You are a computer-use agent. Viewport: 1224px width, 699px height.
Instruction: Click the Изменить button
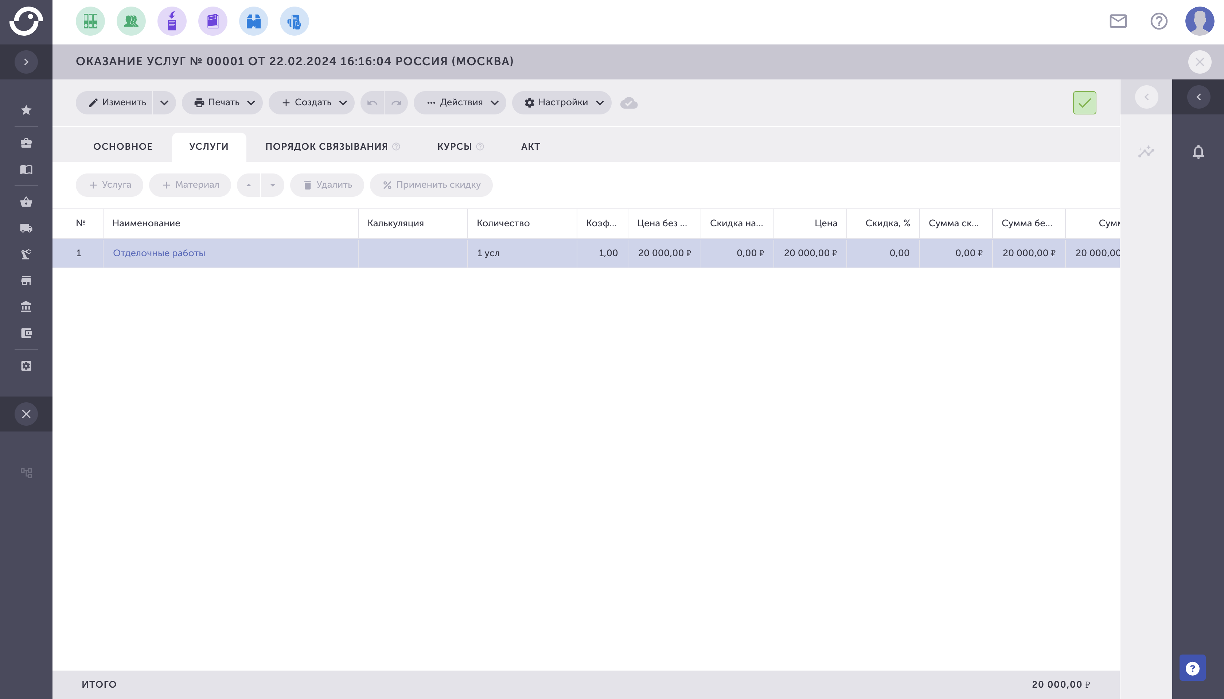pos(114,103)
